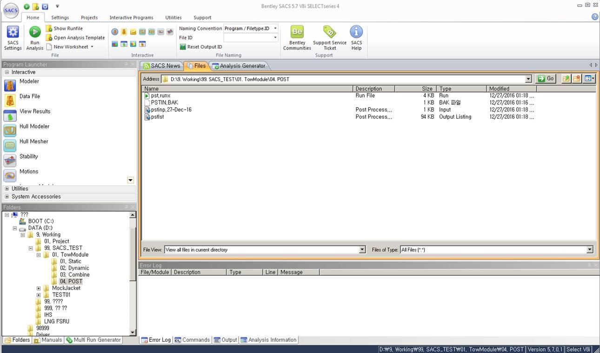Click the blue gear icon in quick access toolbar

(45, 7)
